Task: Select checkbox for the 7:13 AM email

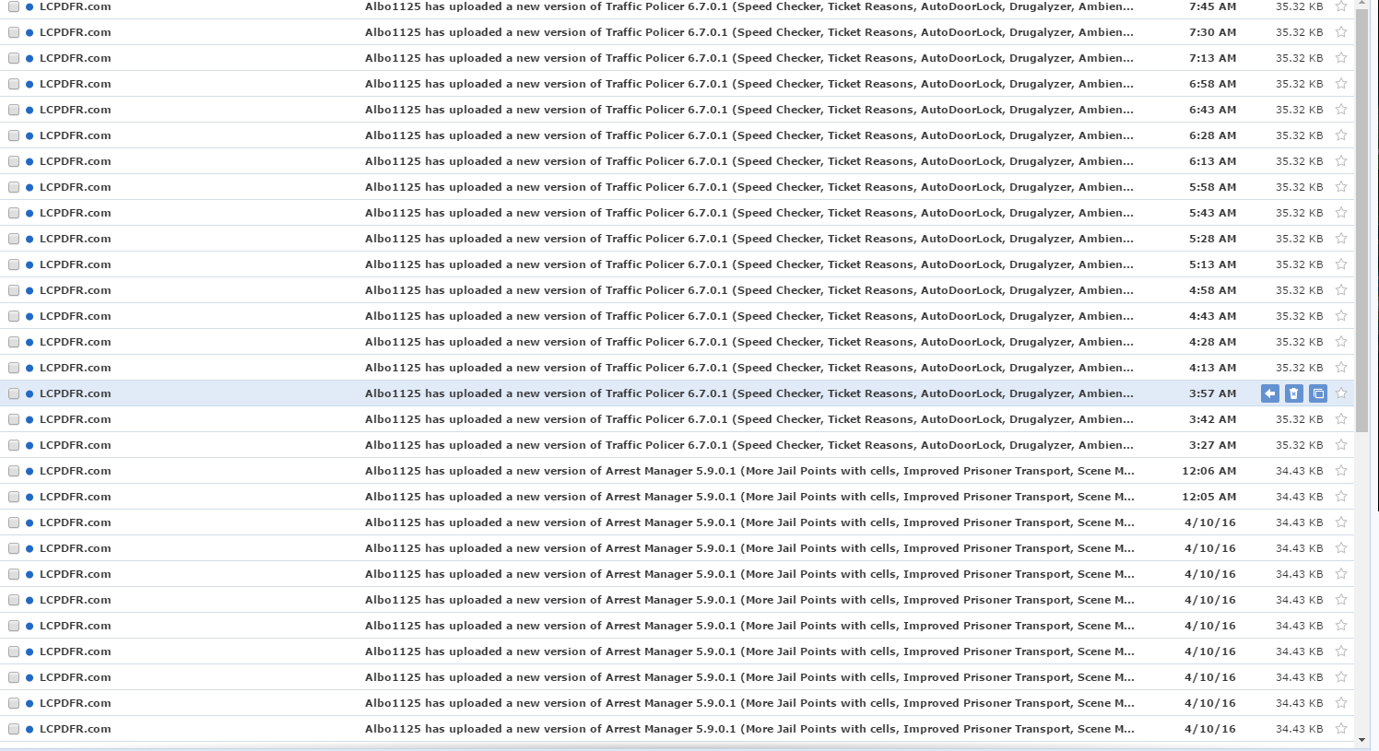Action: (x=14, y=58)
